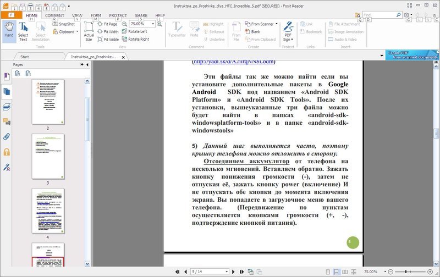Open the Attachments paperclip panel
This screenshot has height=277, width=440.
click(x=7, y=137)
